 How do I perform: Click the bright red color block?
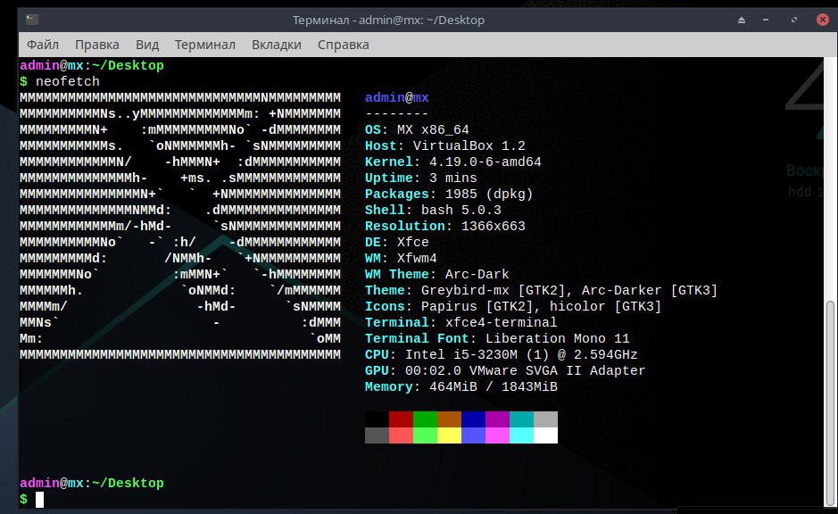pyautogui.click(x=401, y=435)
